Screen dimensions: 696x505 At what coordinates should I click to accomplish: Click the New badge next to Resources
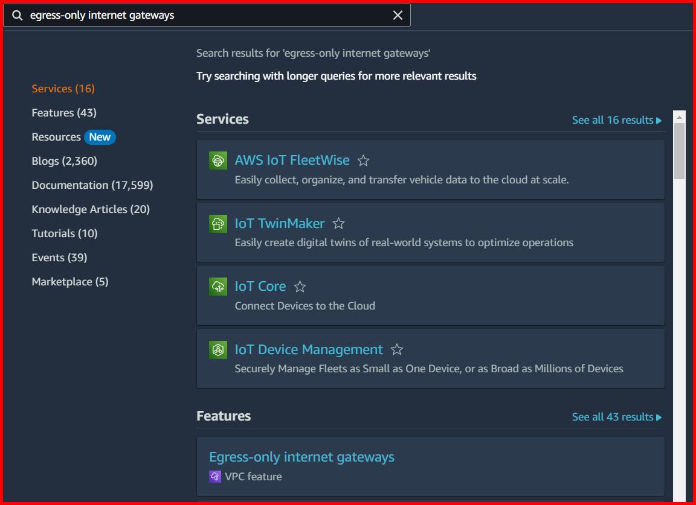[x=100, y=137]
